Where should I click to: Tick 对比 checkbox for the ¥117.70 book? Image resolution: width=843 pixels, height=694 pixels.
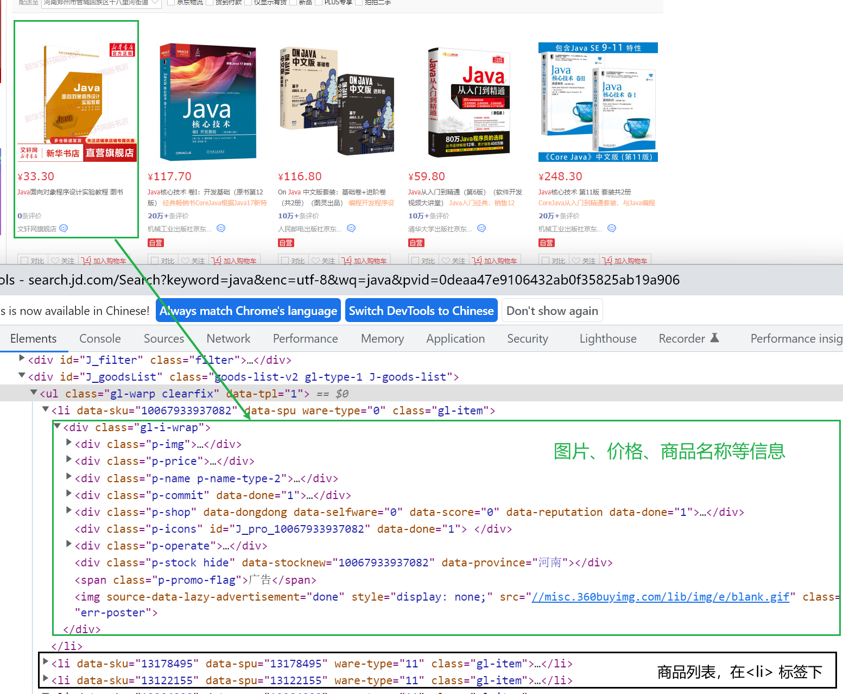(155, 261)
